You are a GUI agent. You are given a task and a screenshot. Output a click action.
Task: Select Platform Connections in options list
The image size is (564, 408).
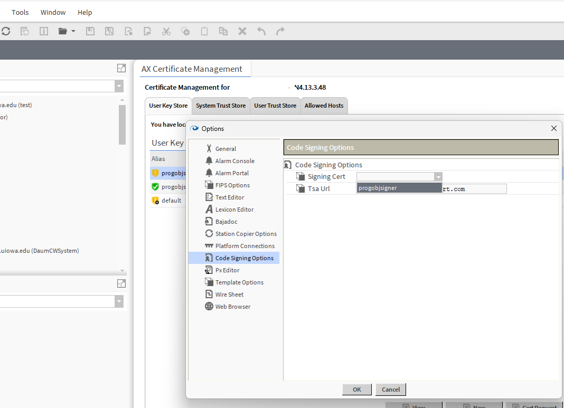pyautogui.click(x=245, y=246)
